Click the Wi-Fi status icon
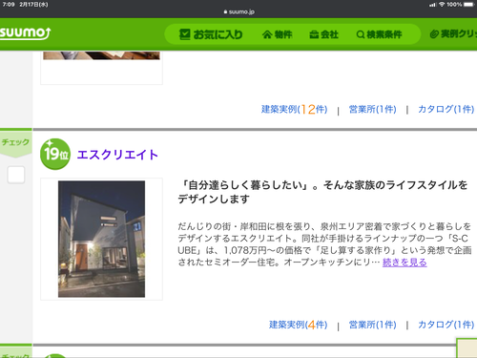477x358 pixels. [x=442, y=5]
